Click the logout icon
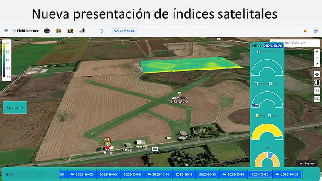Screen dimensions: 322x181 [x=316, y=31]
